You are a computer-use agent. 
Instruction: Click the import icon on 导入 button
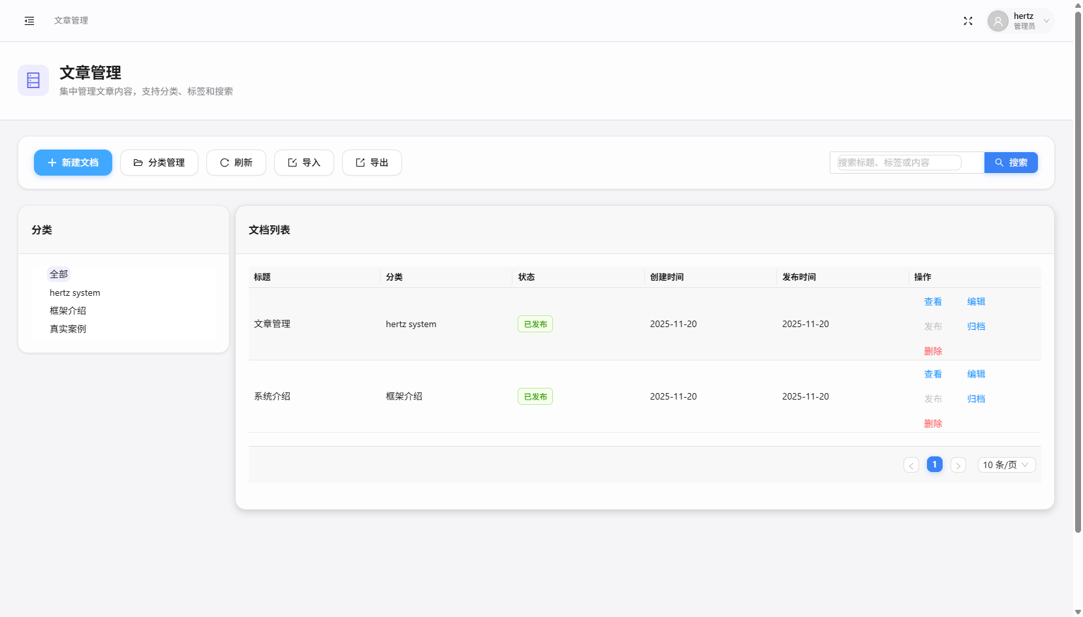pyautogui.click(x=292, y=163)
